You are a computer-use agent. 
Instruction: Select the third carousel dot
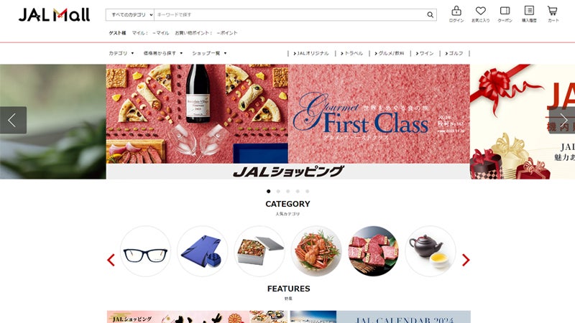click(x=288, y=191)
